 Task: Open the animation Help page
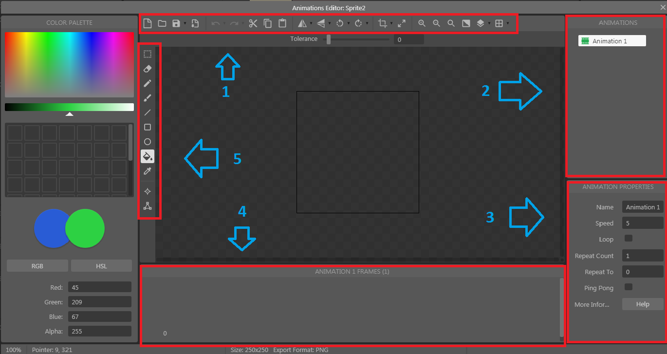pyautogui.click(x=642, y=304)
